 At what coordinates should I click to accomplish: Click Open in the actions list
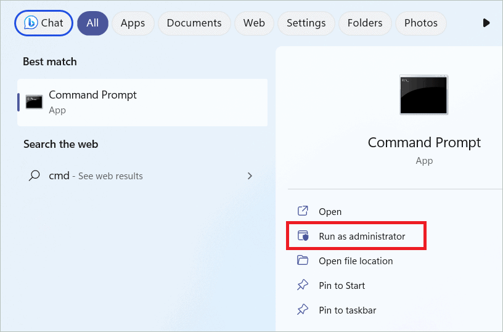pos(330,211)
